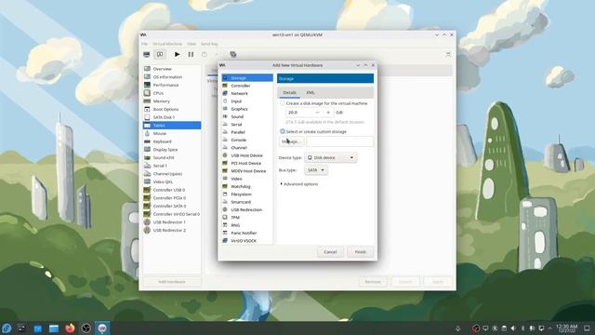Click the Manage... button
The image size is (595, 335).
click(x=291, y=141)
